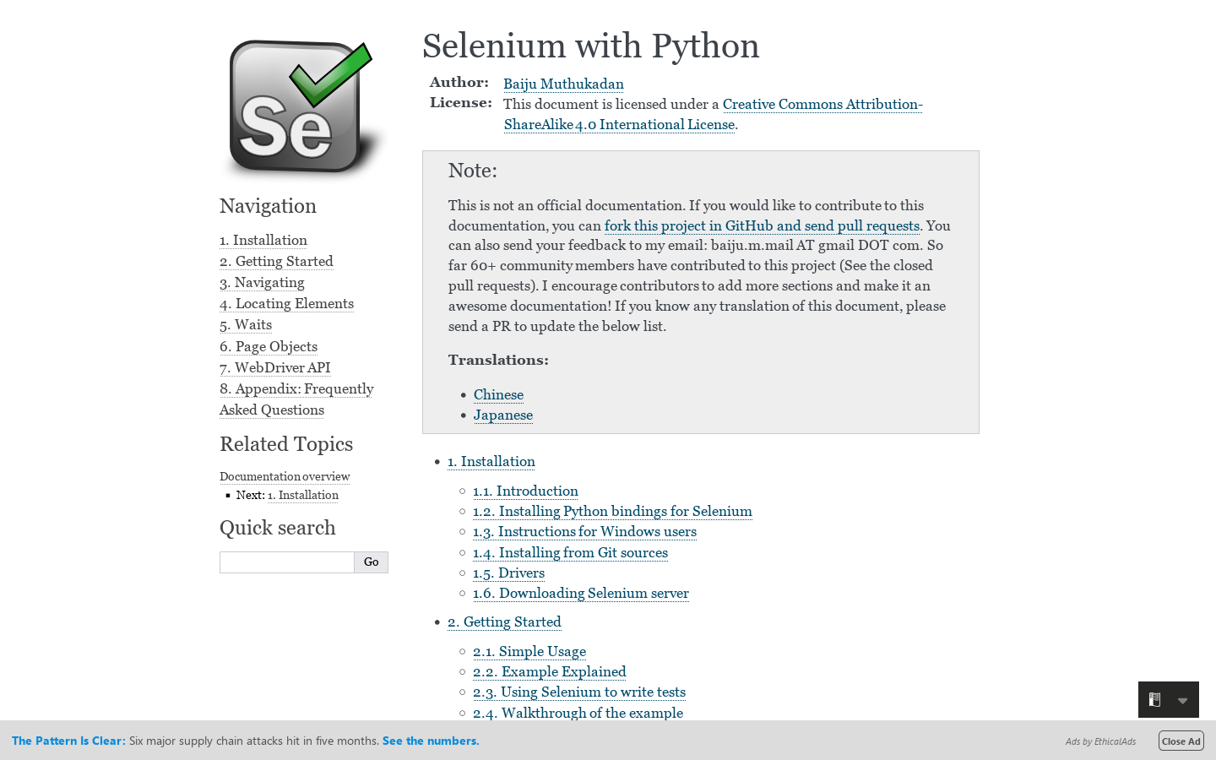Open sidebar link 5. Waits
This screenshot has height=760, width=1216.
(246, 324)
